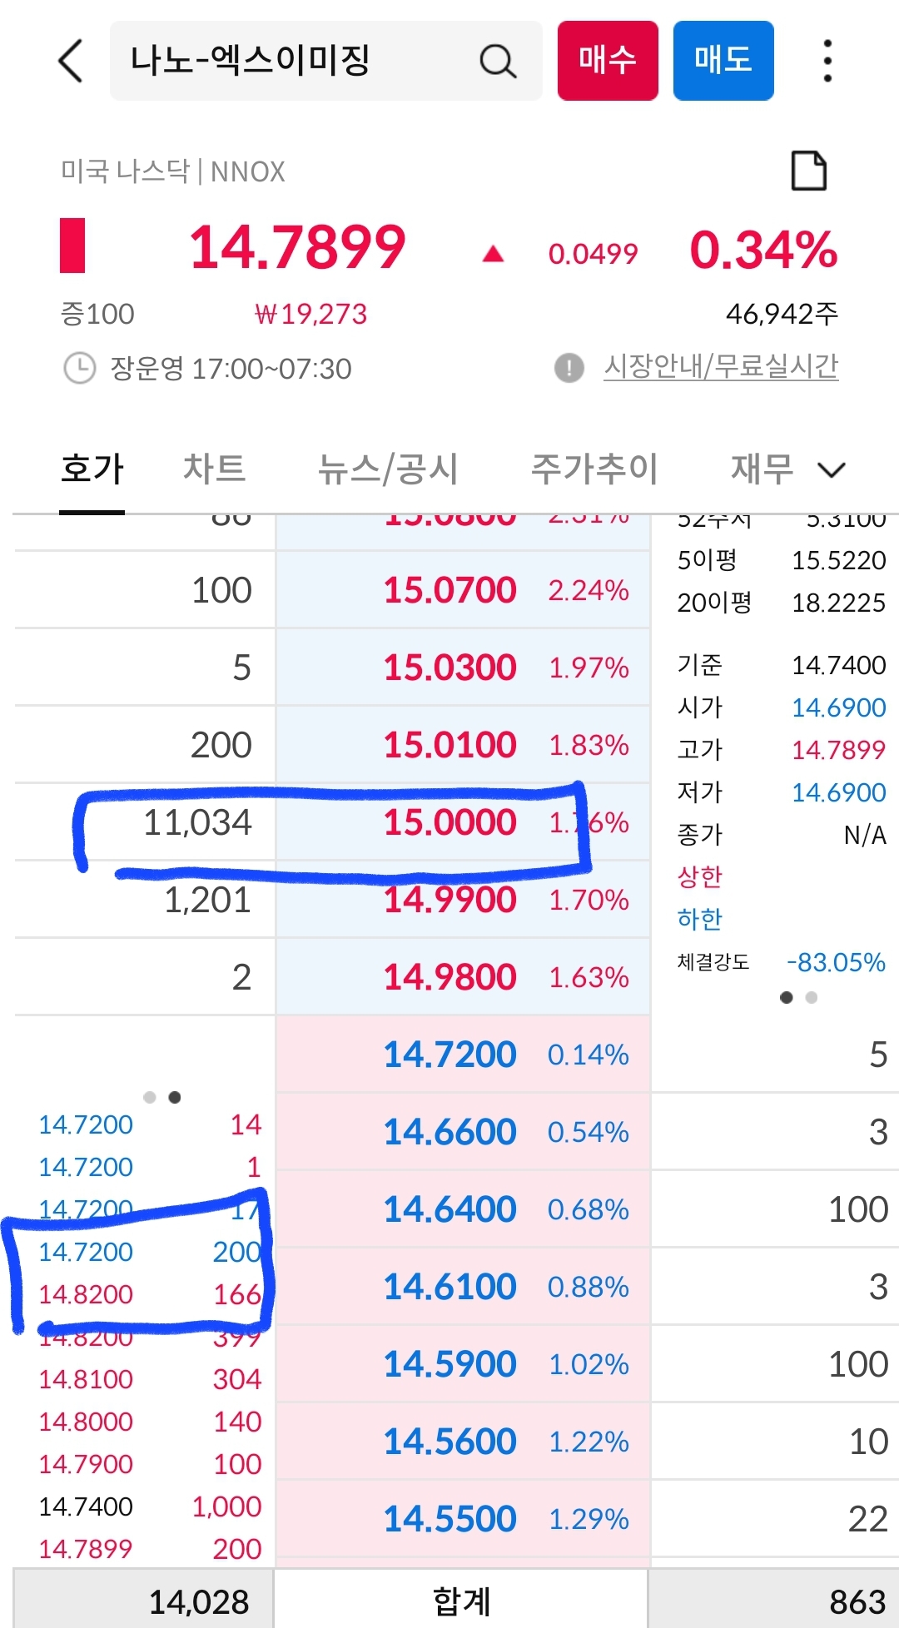Select ask price 15.0100
The height and width of the screenshot is (1628, 899).
point(449,745)
